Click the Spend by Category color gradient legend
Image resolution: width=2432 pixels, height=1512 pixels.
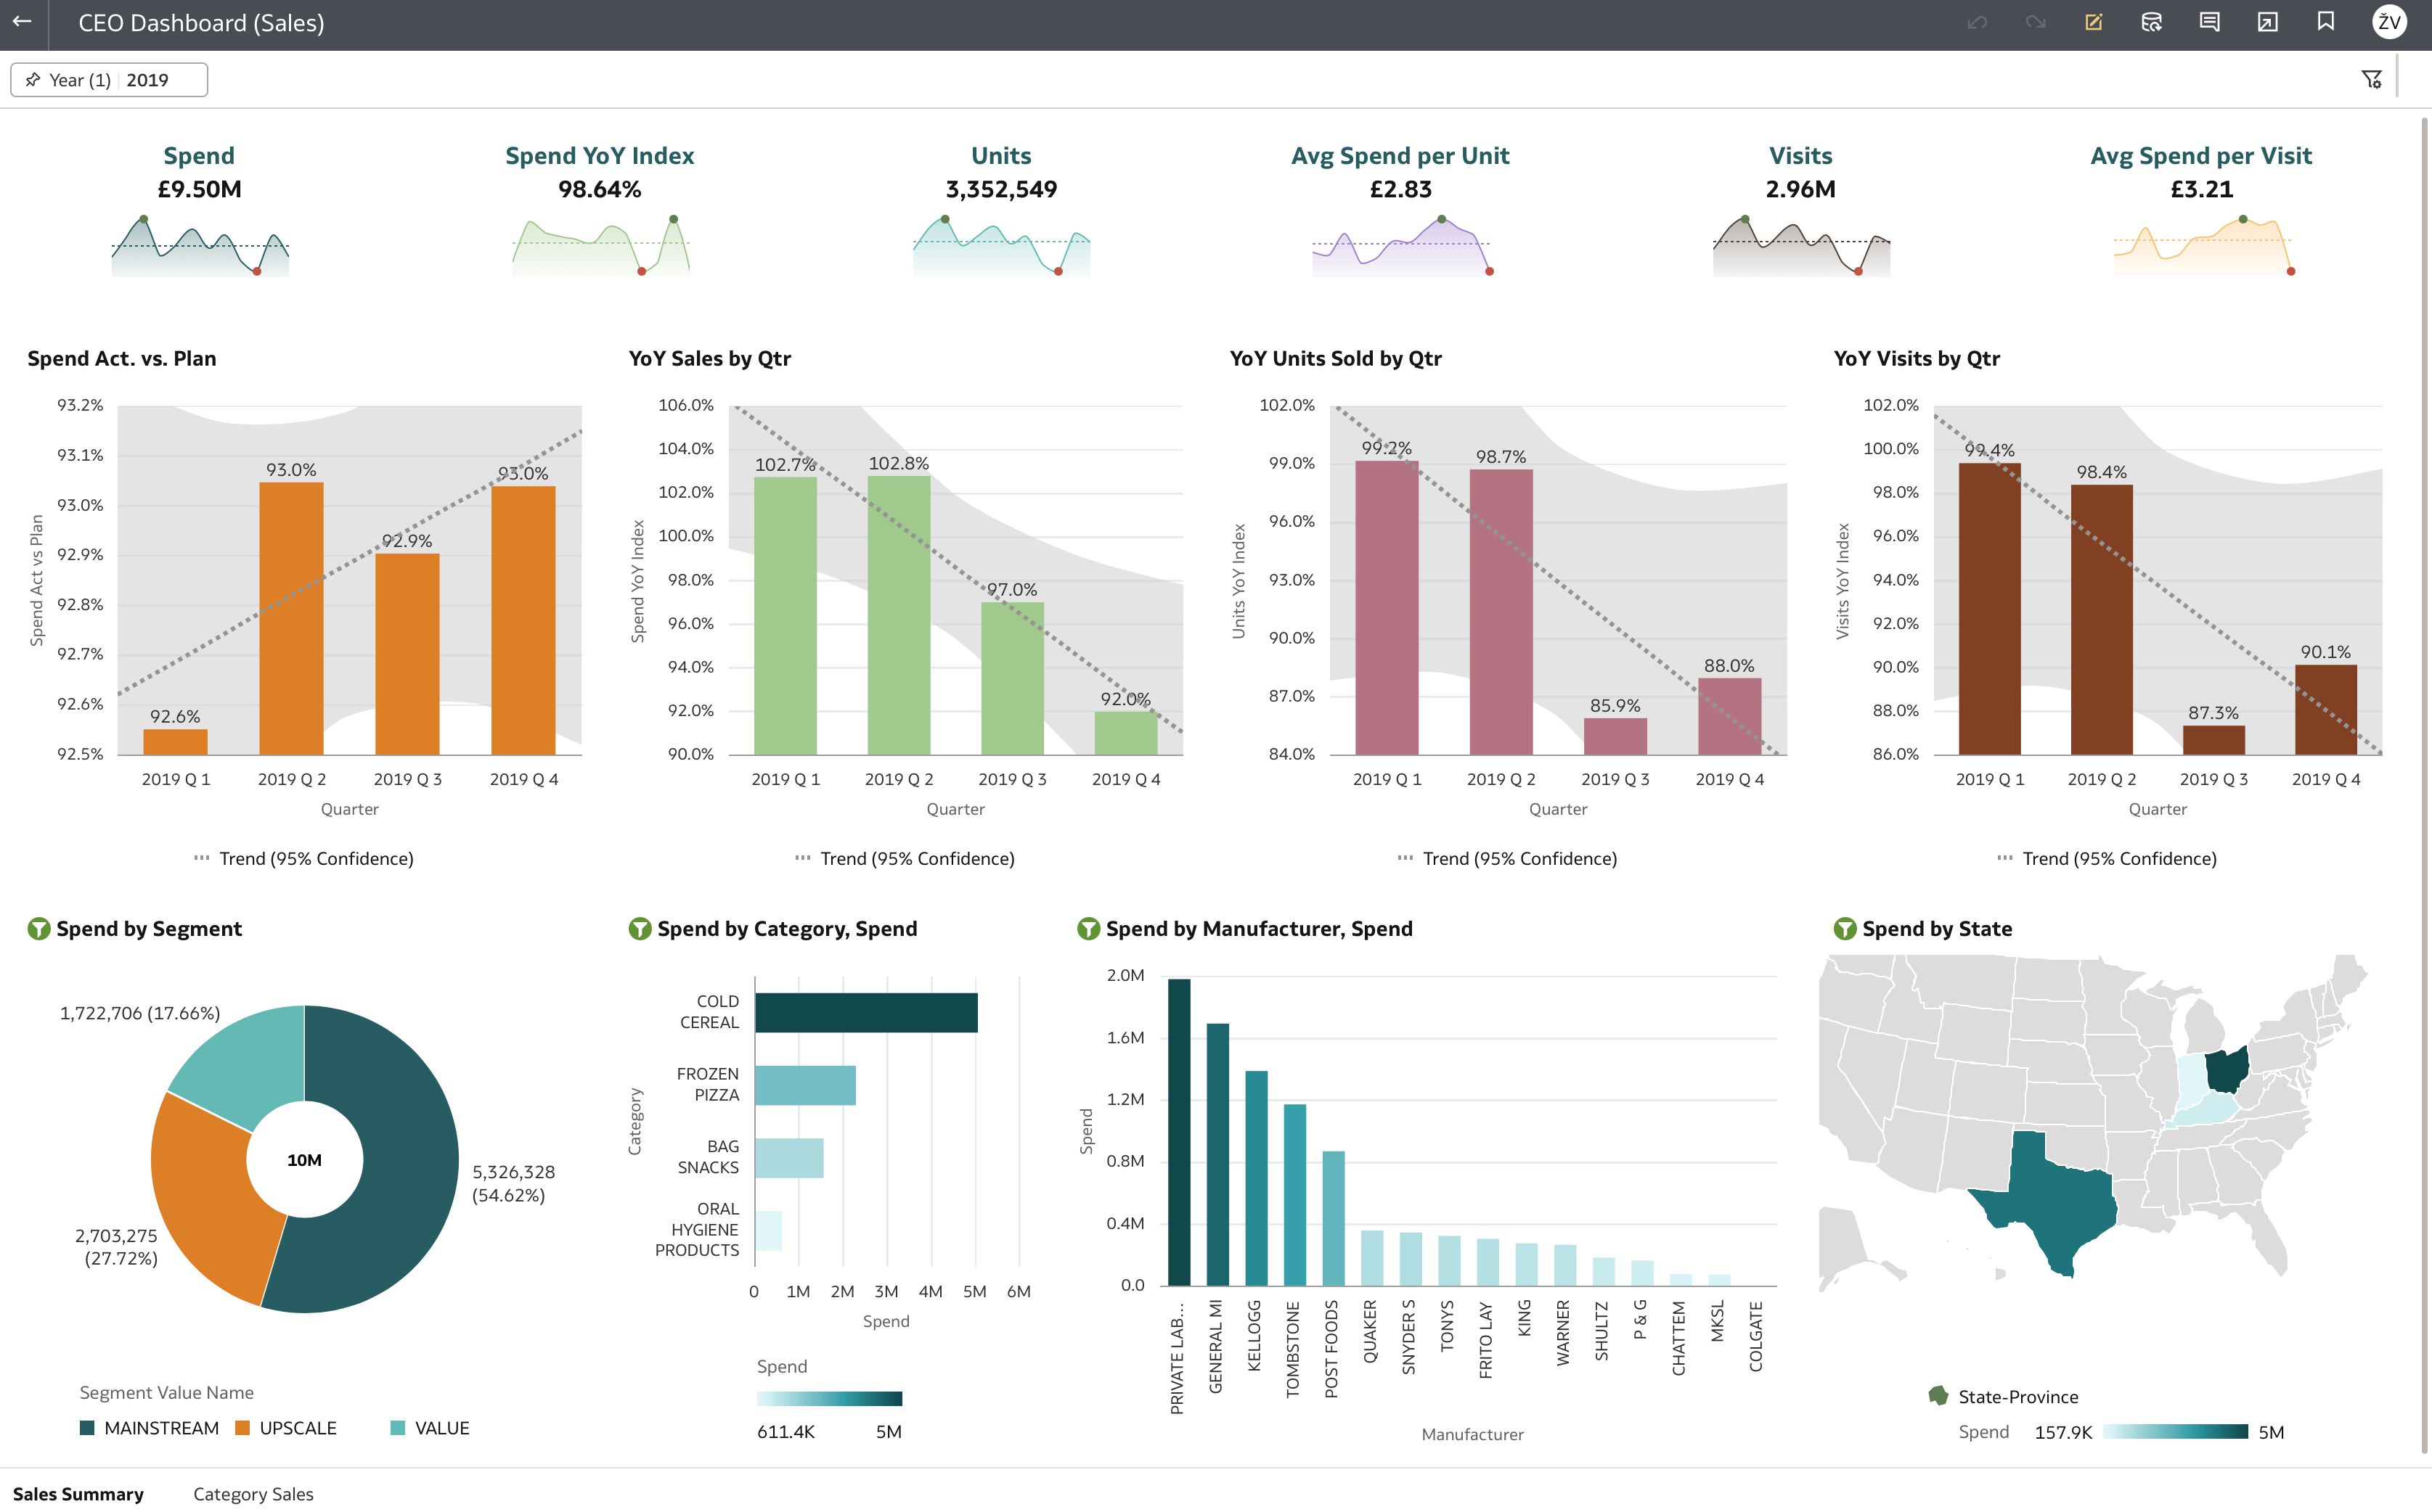(829, 1398)
